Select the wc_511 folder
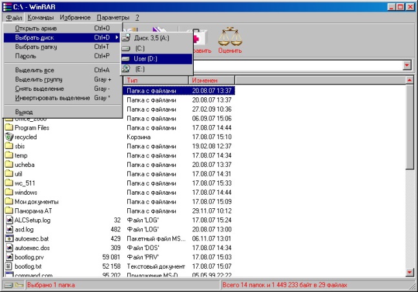Screen dimensions: 418x292 [x=25, y=183]
